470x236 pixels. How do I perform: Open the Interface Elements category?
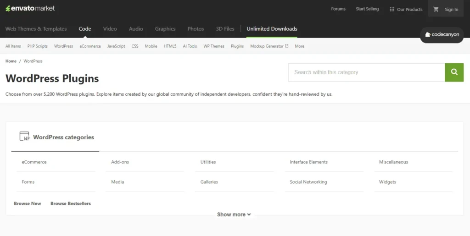(309, 162)
